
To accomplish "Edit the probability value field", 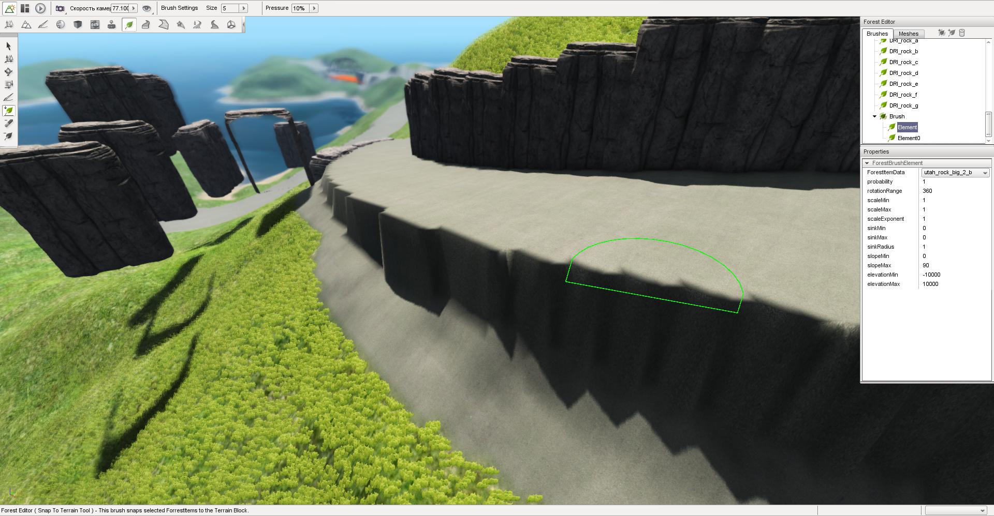I will (955, 182).
